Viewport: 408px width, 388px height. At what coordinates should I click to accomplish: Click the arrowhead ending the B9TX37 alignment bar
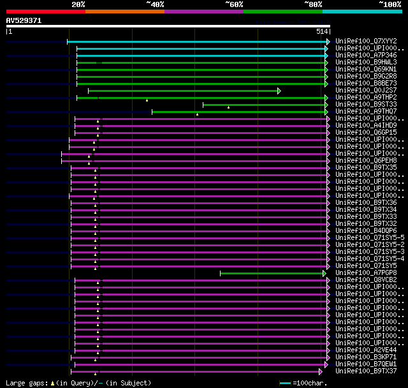pos(321,371)
